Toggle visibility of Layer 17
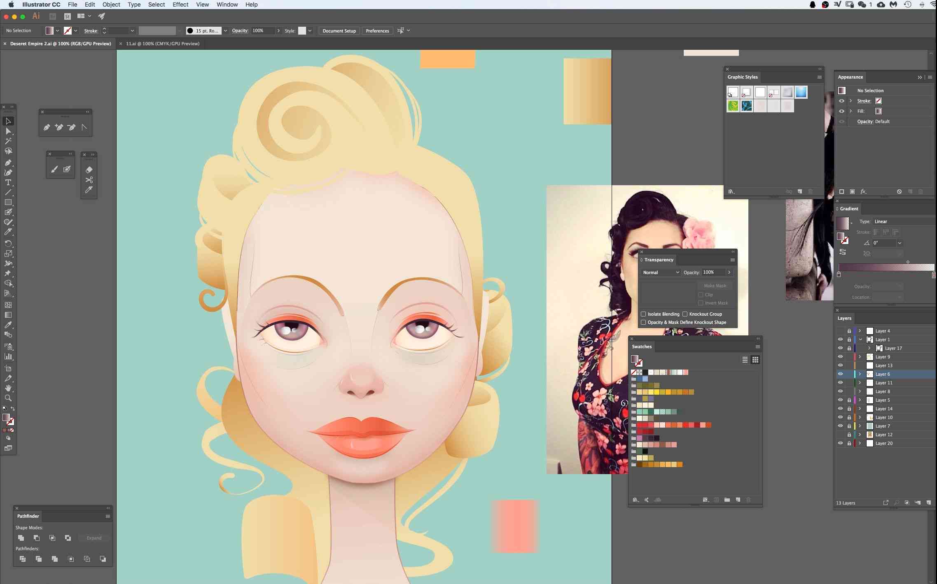This screenshot has width=937, height=584. click(839, 348)
